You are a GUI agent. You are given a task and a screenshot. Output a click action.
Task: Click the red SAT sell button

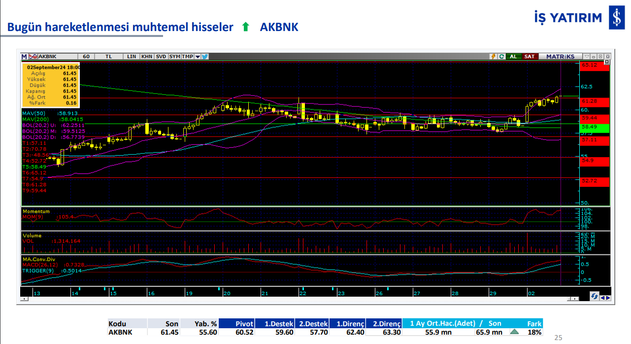[x=529, y=56]
